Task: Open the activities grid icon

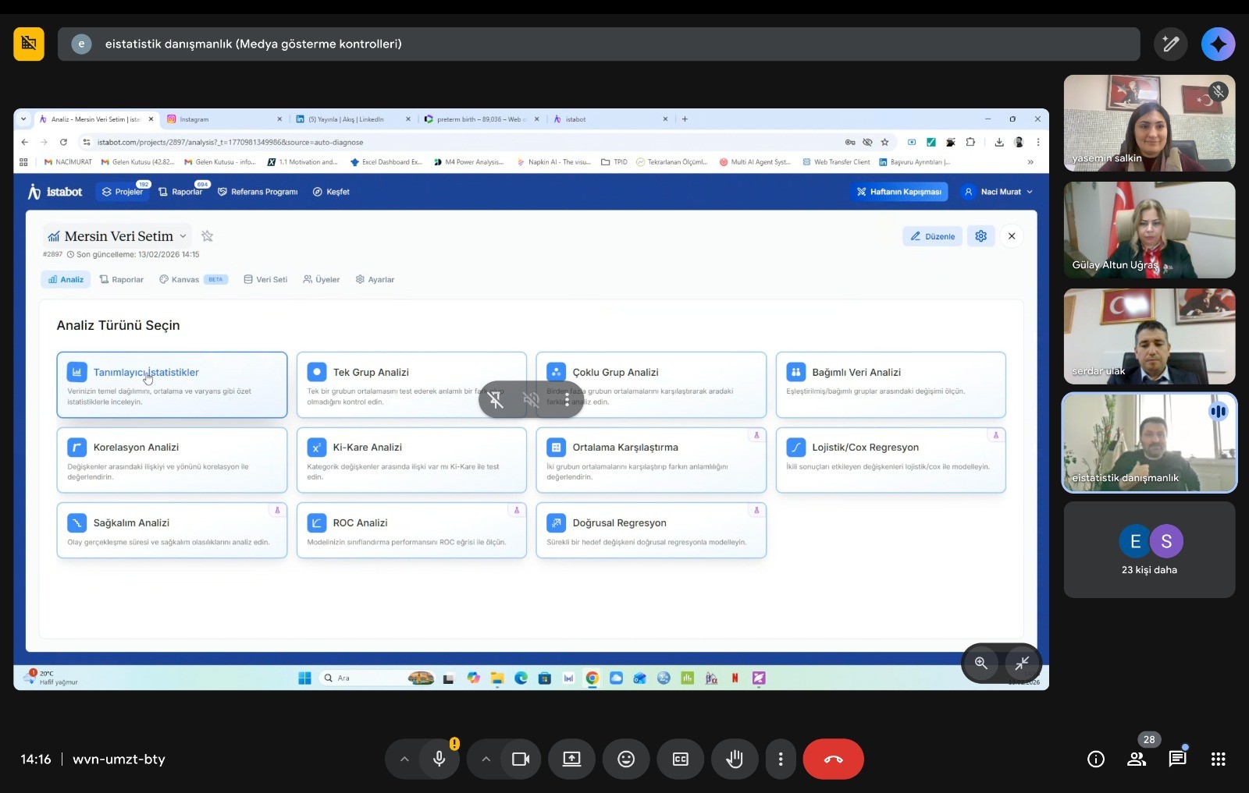Action: tap(1218, 759)
